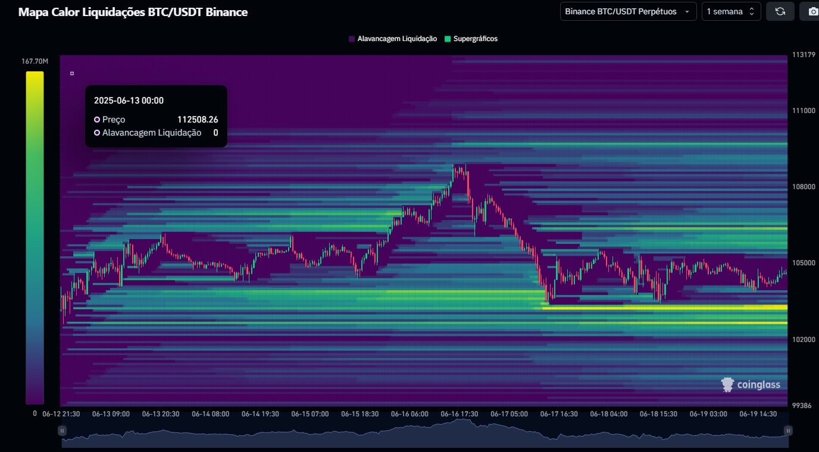Click the price overview area inside the zoom slider
This screenshot has width=819, height=452.
[x=425, y=433]
